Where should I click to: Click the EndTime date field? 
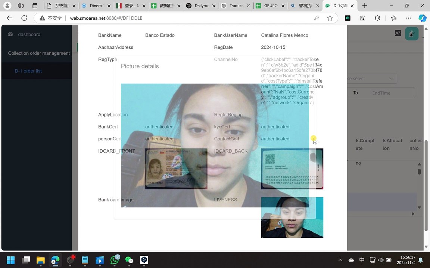(381, 93)
